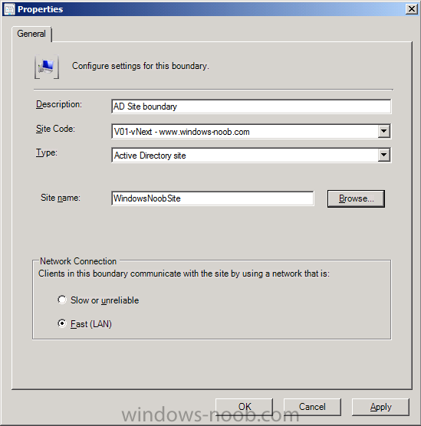Screen dimensions: 421x426
Task: Click the Properties title bar icon
Action: click(x=9, y=9)
